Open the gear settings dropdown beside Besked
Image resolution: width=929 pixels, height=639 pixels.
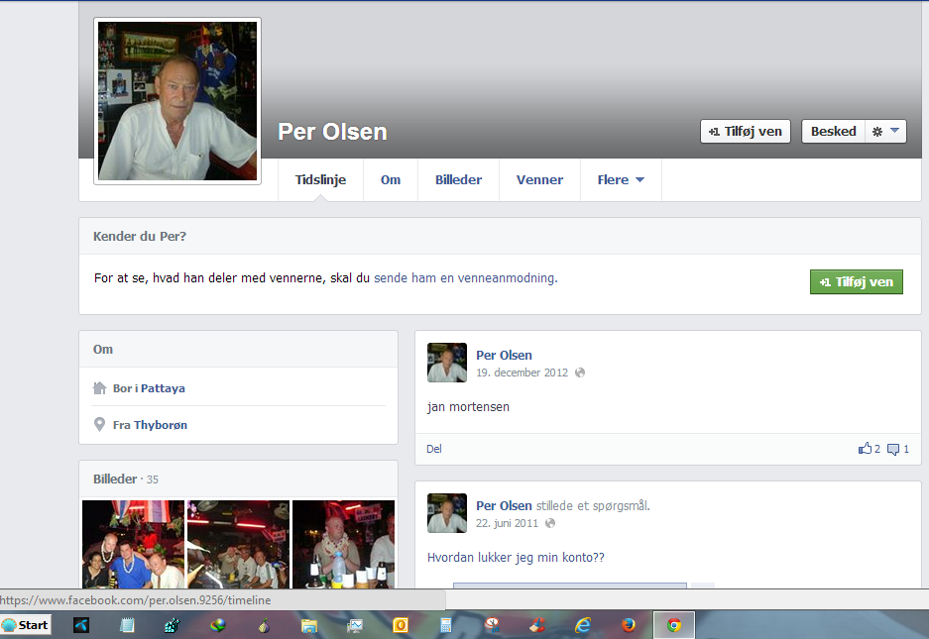885,132
